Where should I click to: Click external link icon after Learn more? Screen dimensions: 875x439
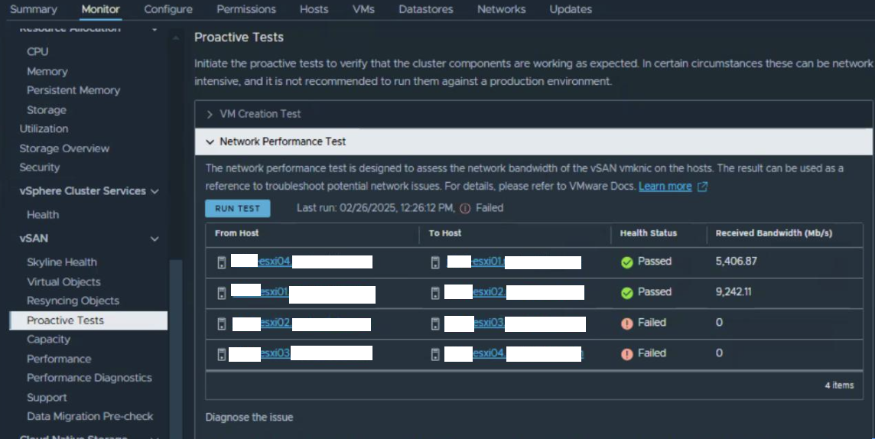703,187
